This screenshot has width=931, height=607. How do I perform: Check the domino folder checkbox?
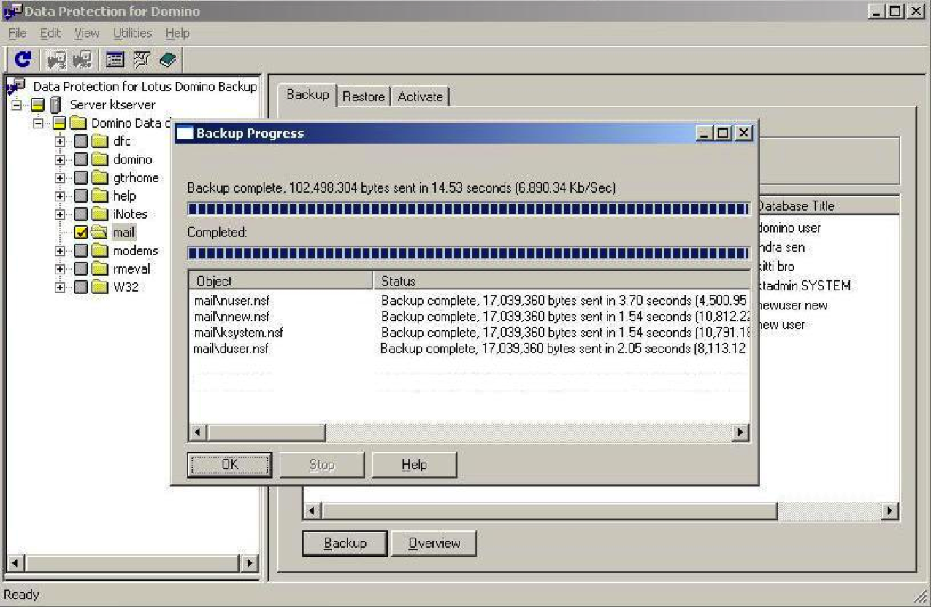click(x=81, y=160)
